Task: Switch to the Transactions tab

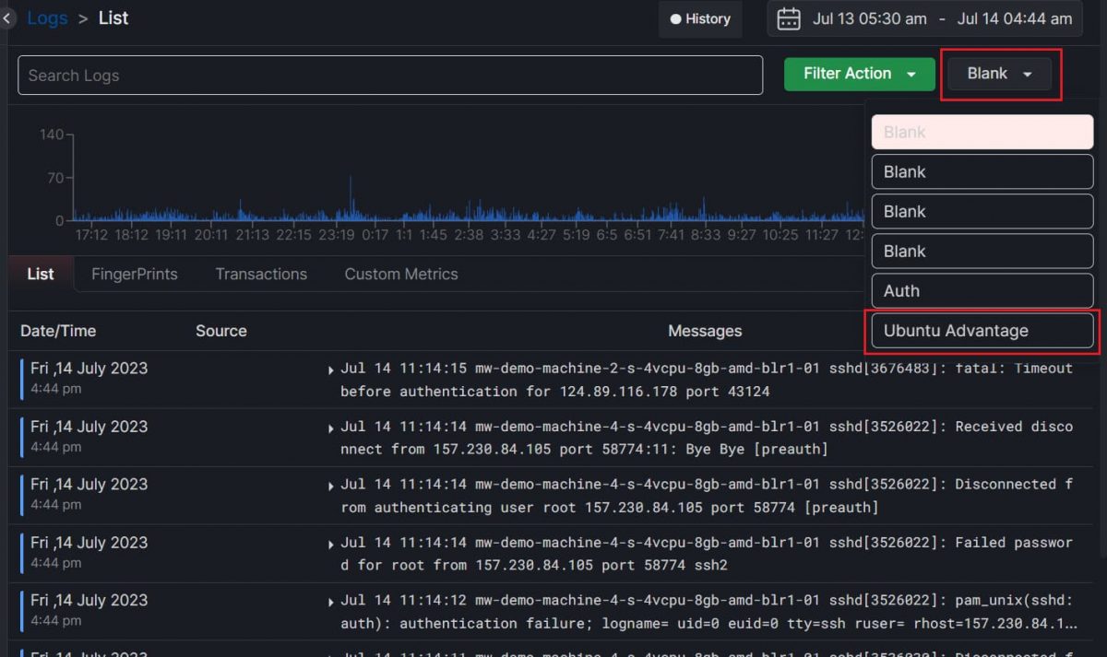Action: point(261,274)
